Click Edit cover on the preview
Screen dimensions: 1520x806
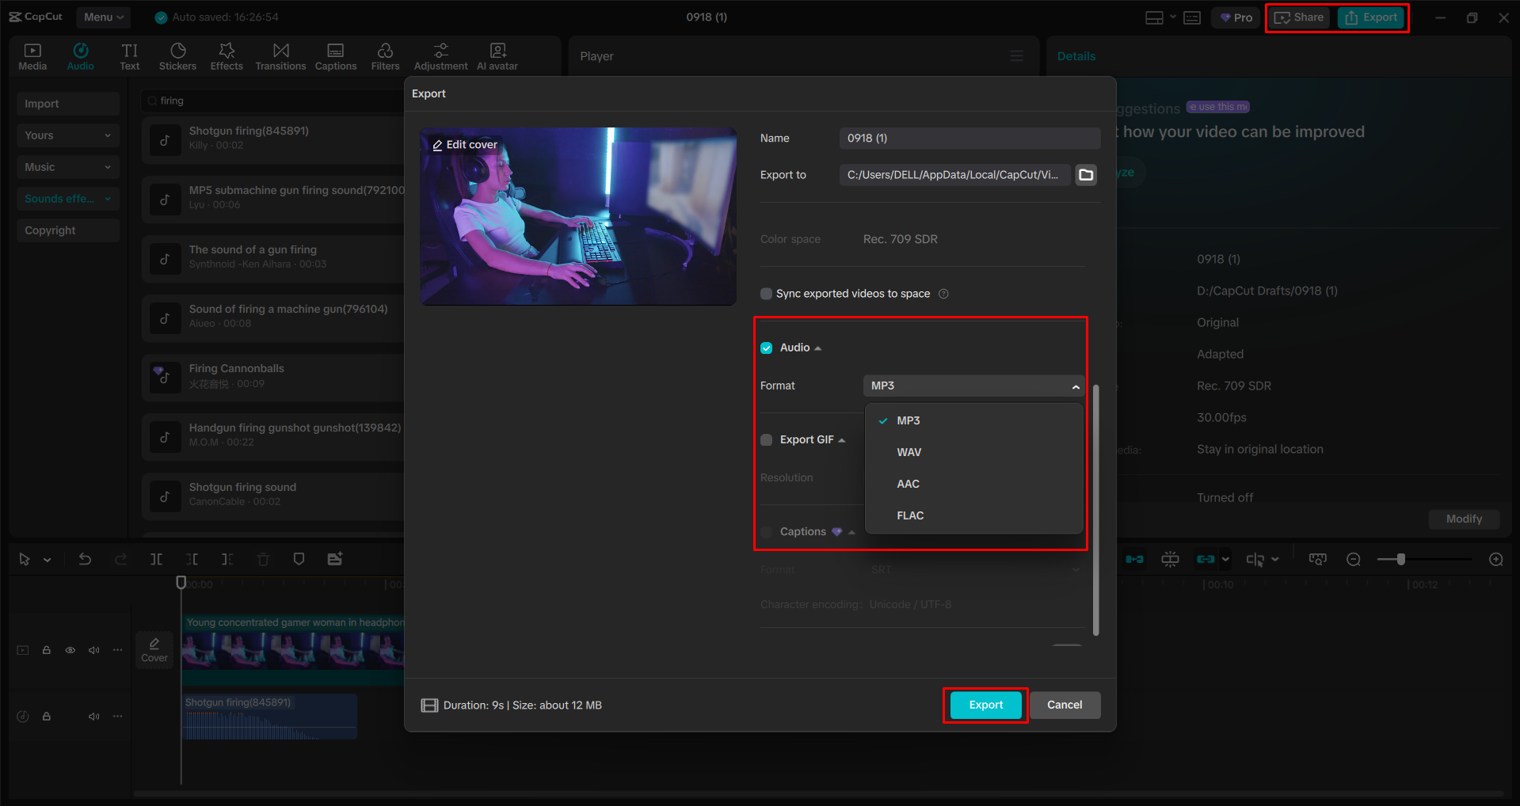466,144
